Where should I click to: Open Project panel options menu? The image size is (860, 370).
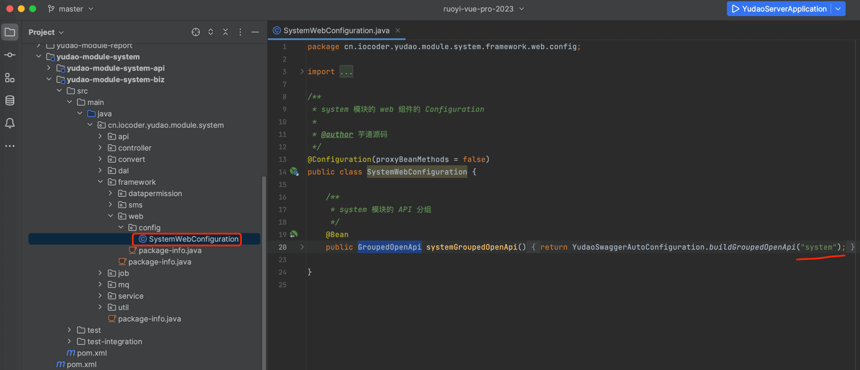[x=240, y=32]
